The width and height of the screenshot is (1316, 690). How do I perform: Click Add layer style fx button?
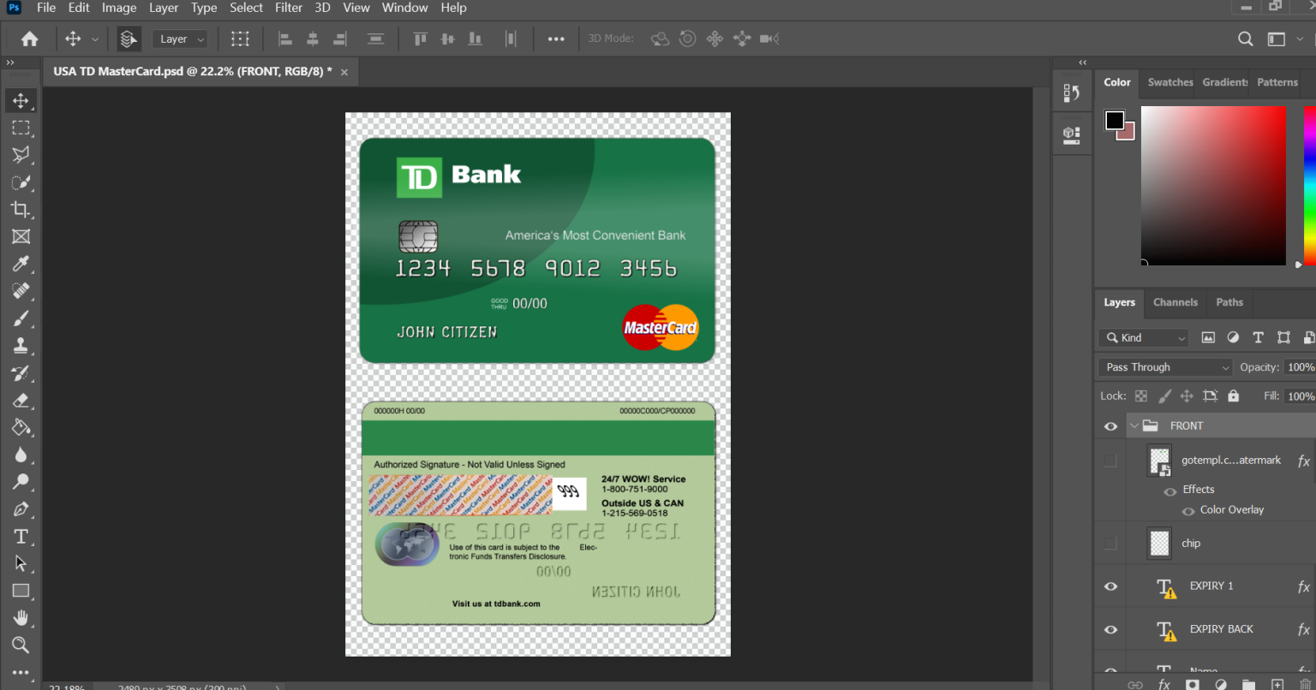coord(1163,684)
